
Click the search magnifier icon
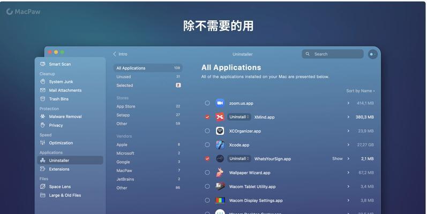click(308, 54)
